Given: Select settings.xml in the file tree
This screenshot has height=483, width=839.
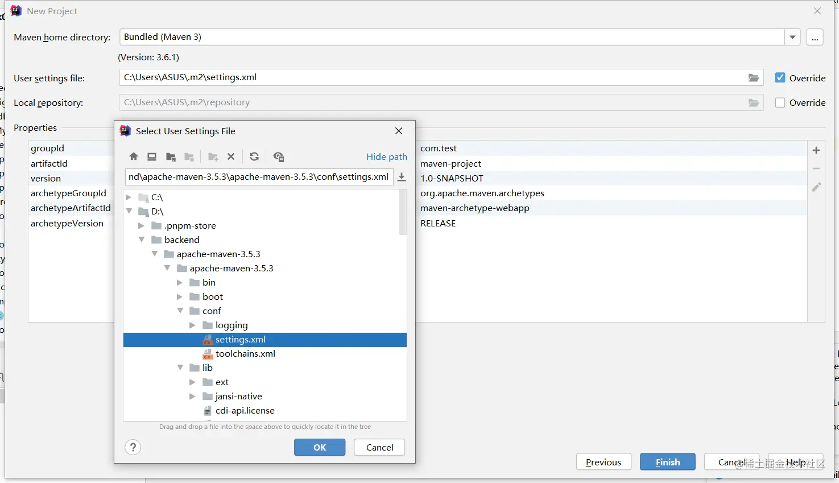Looking at the screenshot, I should (x=265, y=340).
